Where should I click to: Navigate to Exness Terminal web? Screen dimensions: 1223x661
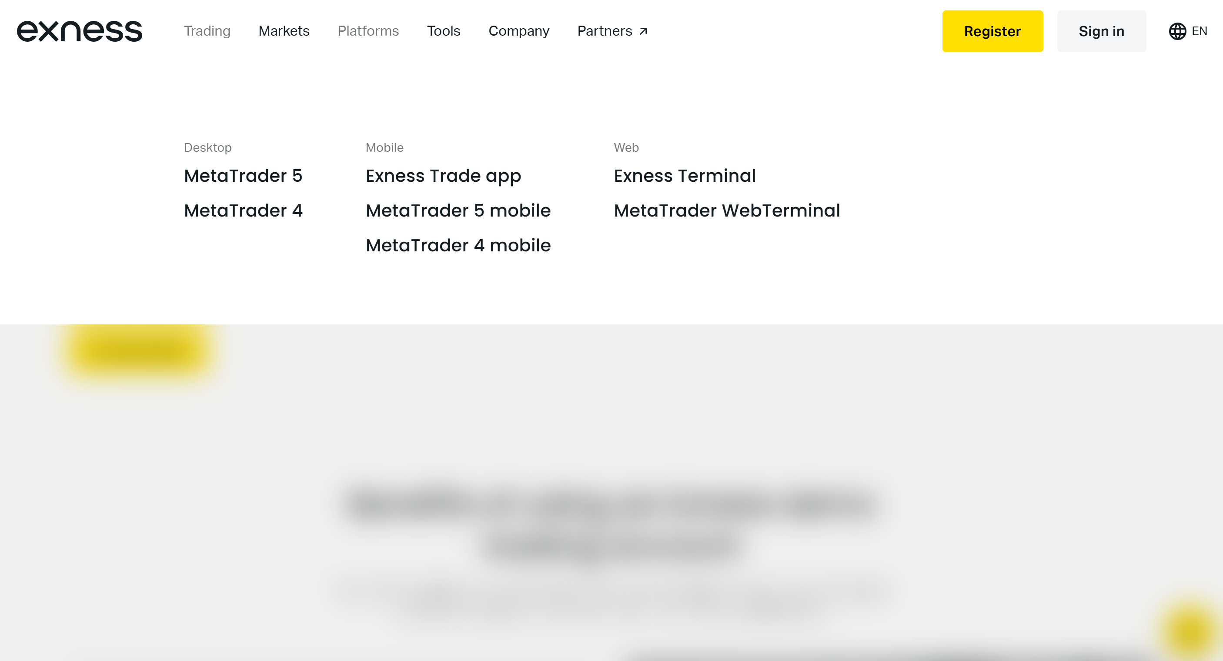[x=684, y=175]
